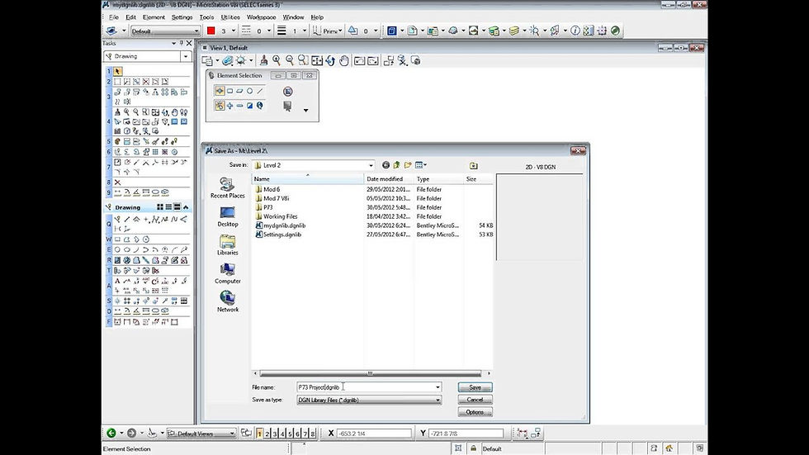Click the lock icon in status bar
Screen dimensions: 809x455
tap(473, 448)
